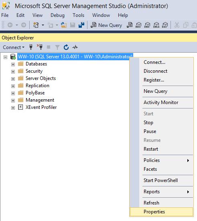The image size is (197, 221).
Task: Select the XEvent Profiler tree item
Action: click(x=41, y=107)
